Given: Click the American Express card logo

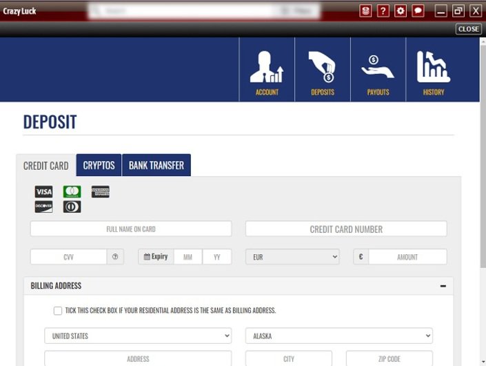Looking at the screenshot, I should point(101,192).
